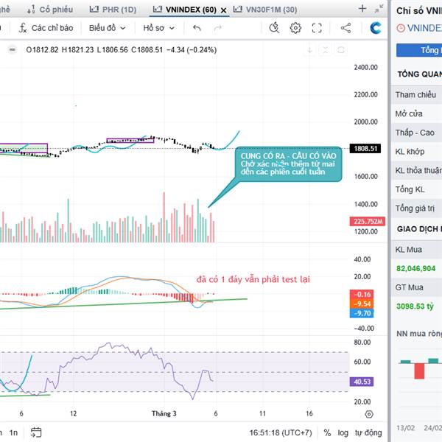Screen dimensions: 442x442
Task: Expand the Hồ sơ dropdown
Action: pos(159,28)
